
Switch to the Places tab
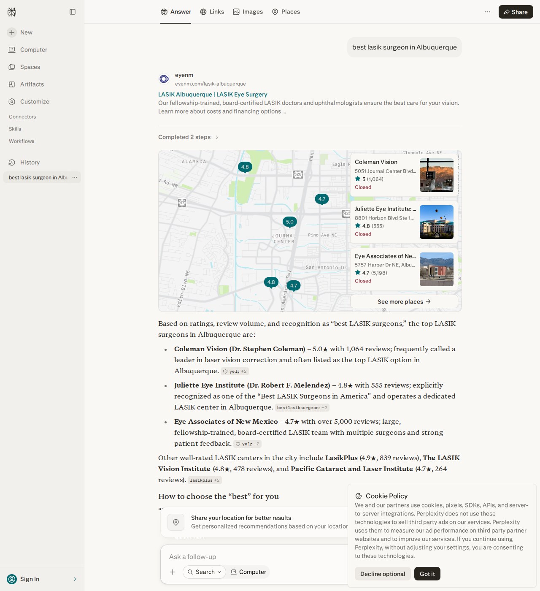point(286,12)
